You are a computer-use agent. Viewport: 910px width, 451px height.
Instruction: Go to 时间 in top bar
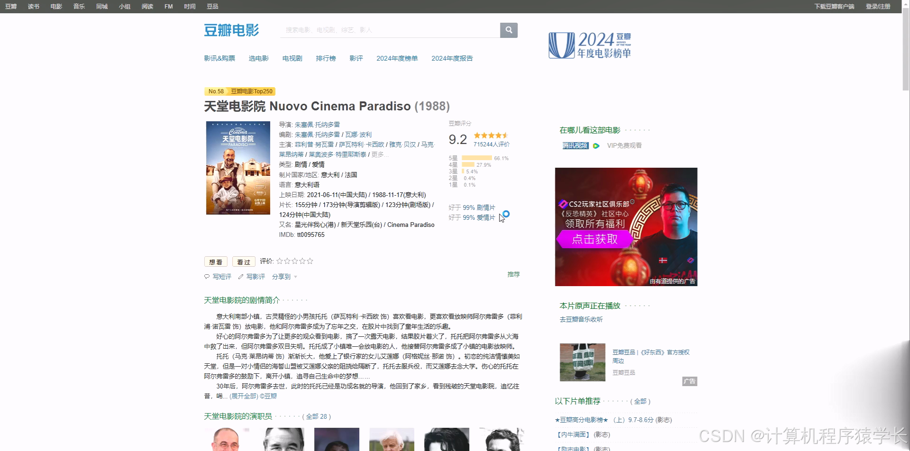[190, 7]
